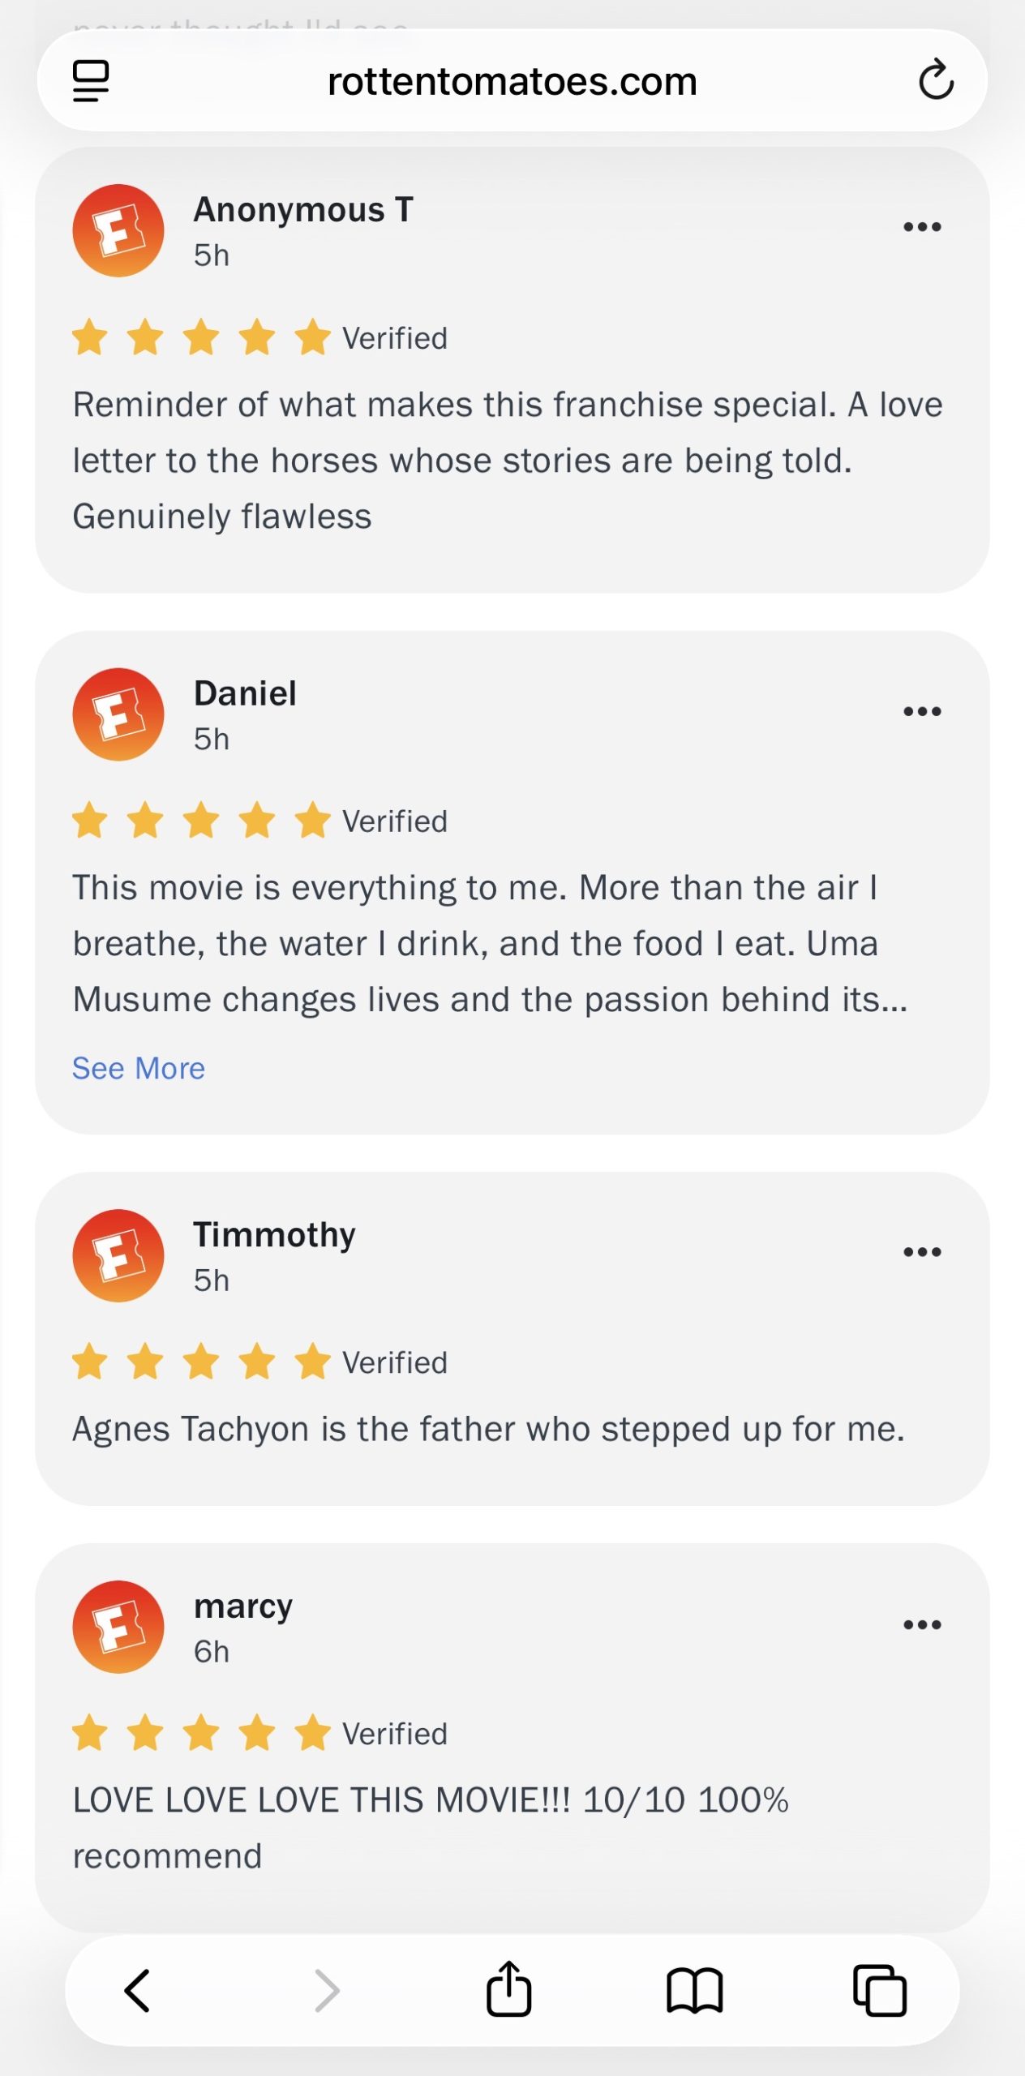The height and width of the screenshot is (2076, 1025).
Task: Reload the rottentomatoes.com page
Action: [x=936, y=79]
